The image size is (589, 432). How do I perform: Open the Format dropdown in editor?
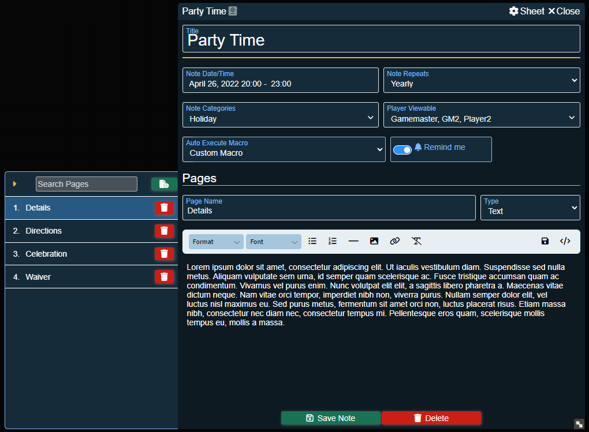pos(217,242)
